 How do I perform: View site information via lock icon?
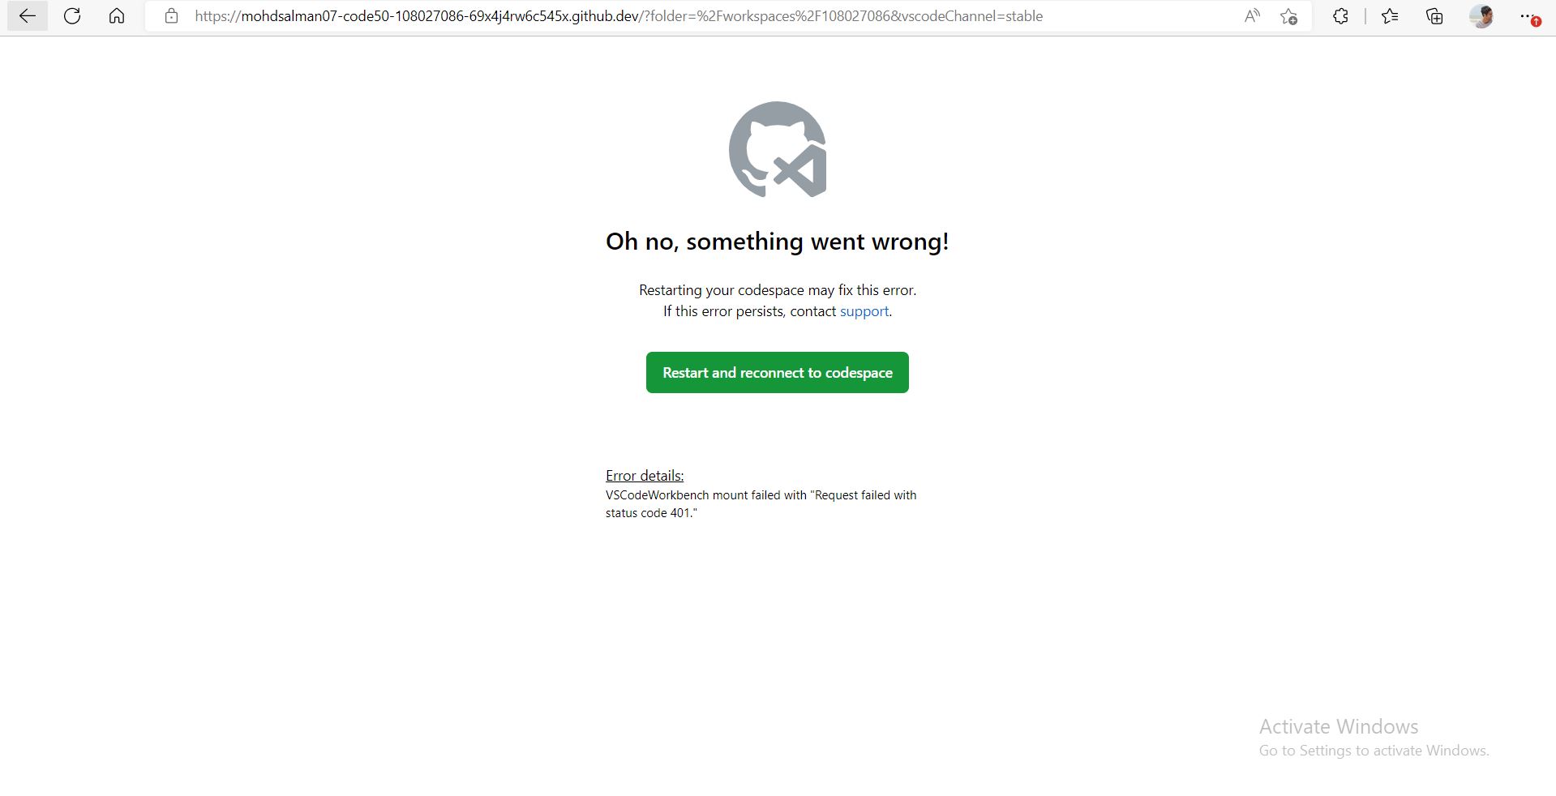tap(171, 16)
